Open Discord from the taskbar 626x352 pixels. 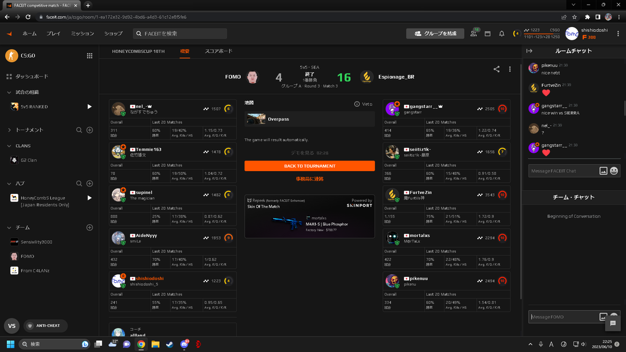[184, 344]
